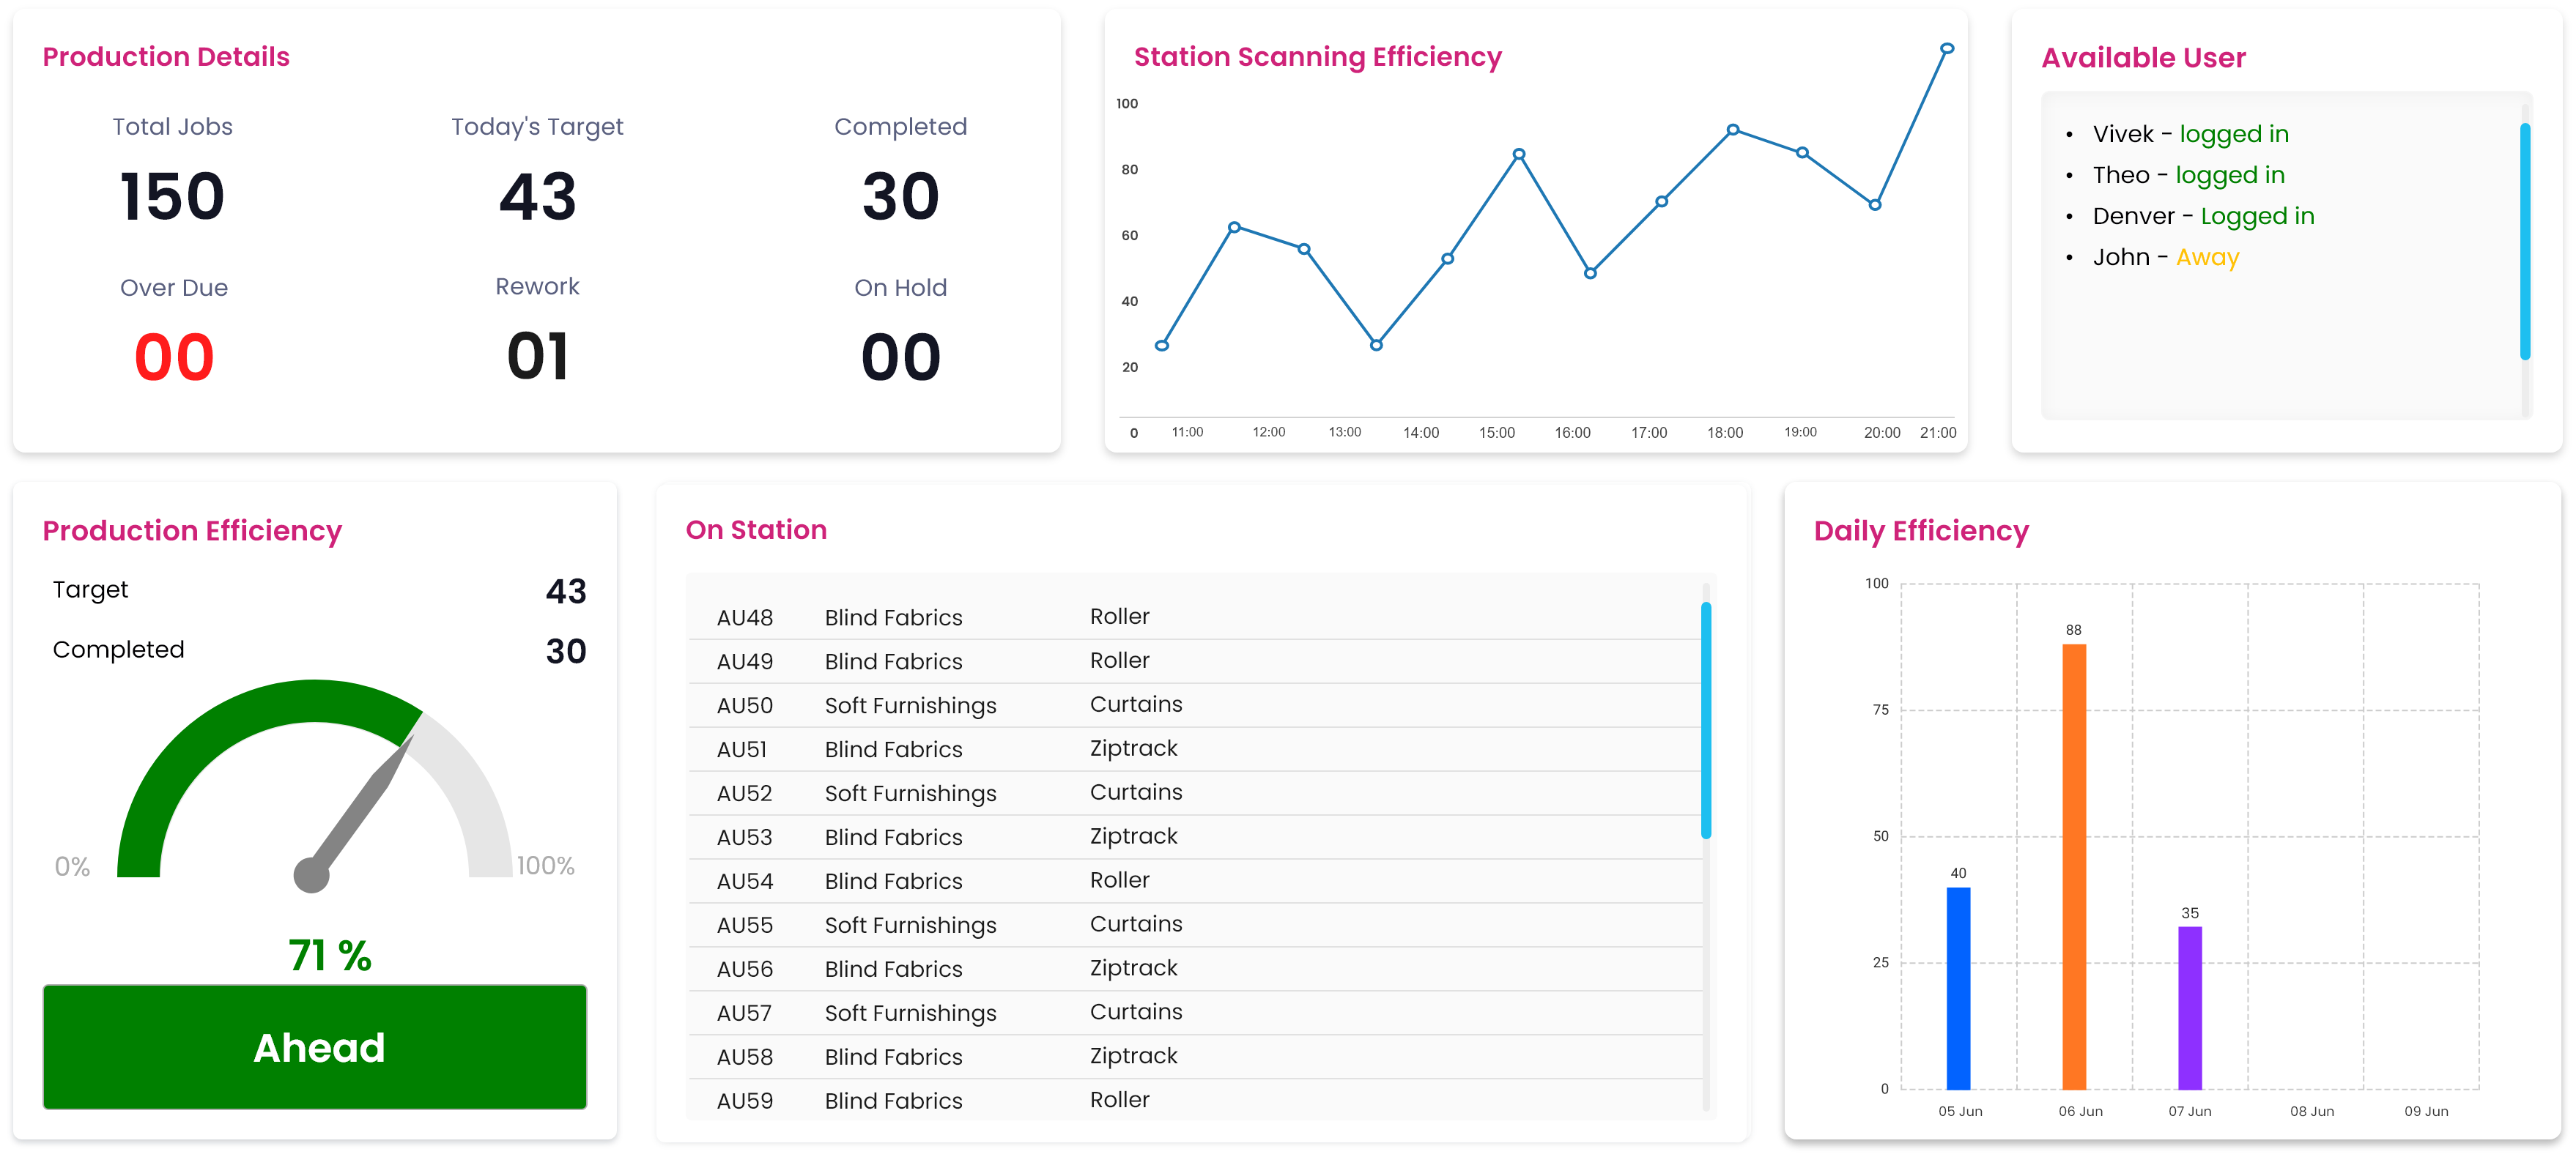Click the 13:00 lowest data point marker
Image resolution: width=2576 pixels, height=1157 pixels.
point(1376,345)
